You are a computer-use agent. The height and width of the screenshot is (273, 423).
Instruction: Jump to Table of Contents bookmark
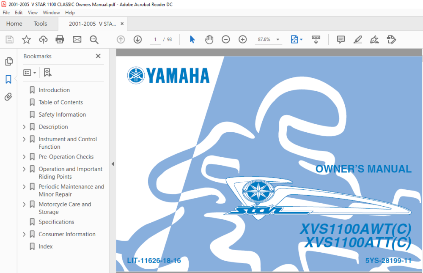coord(60,102)
